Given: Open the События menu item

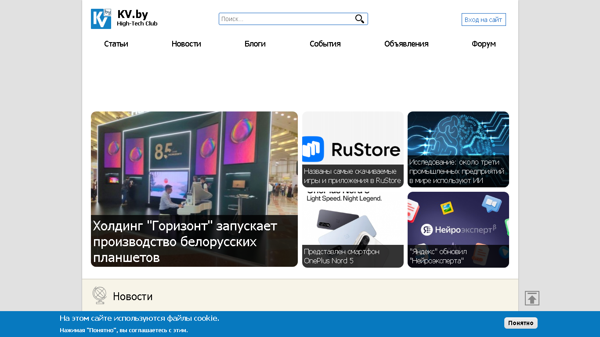Looking at the screenshot, I should click(325, 44).
